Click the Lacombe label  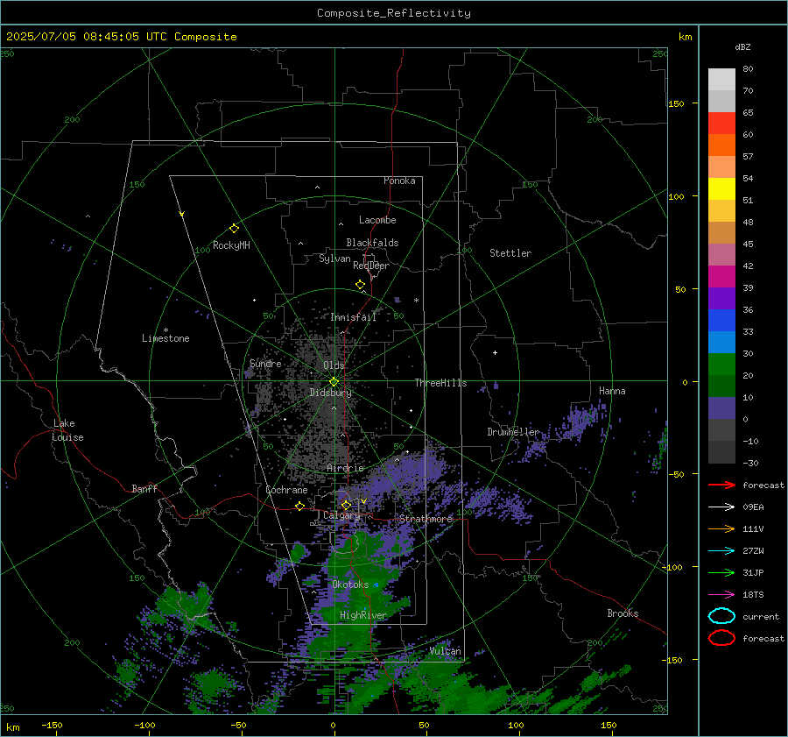tap(377, 220)
